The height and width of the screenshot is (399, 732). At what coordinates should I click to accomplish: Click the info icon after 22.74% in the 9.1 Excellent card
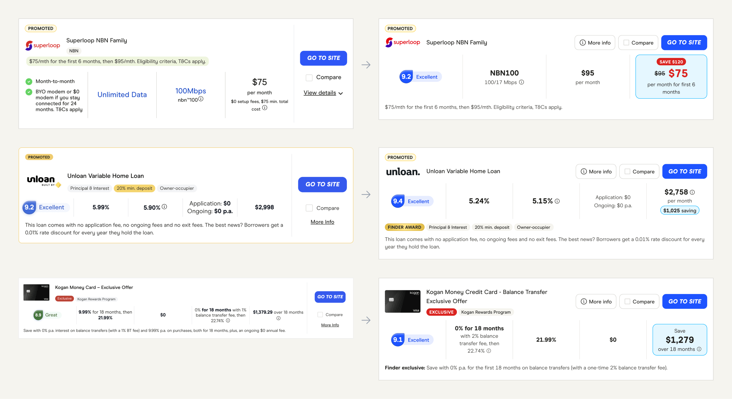pos(489,351)
